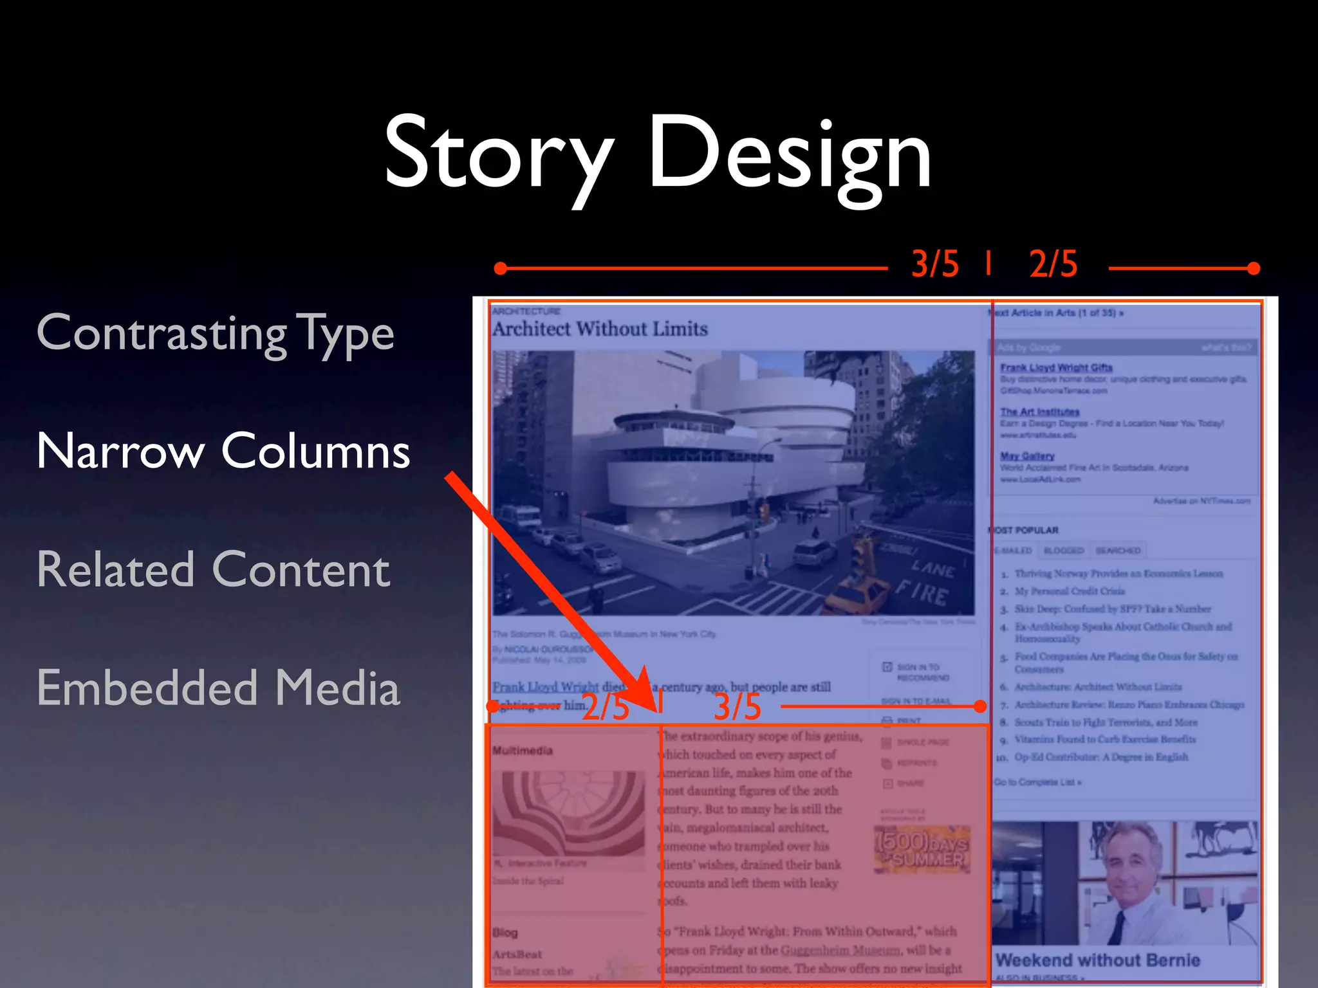The width and height of the screenshot is (1318, 988).
Task: Open the Frank Lloyd Wright Gifts ad link
Action: pos(1056,367)
